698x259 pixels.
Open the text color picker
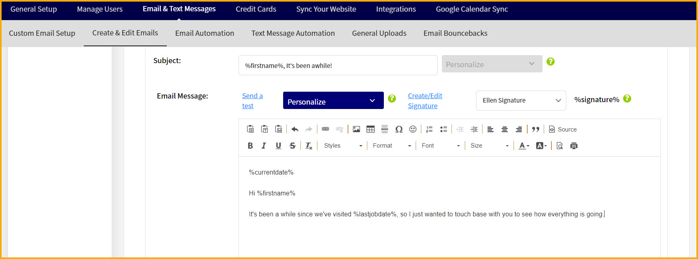pos(524,146)
